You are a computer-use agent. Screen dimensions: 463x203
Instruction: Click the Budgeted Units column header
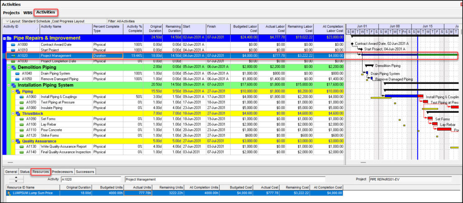108,187
